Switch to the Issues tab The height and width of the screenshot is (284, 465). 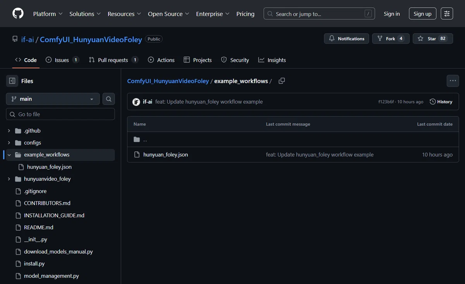[x=62, y=60]
